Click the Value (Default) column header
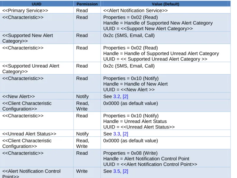 pos(165,4)
